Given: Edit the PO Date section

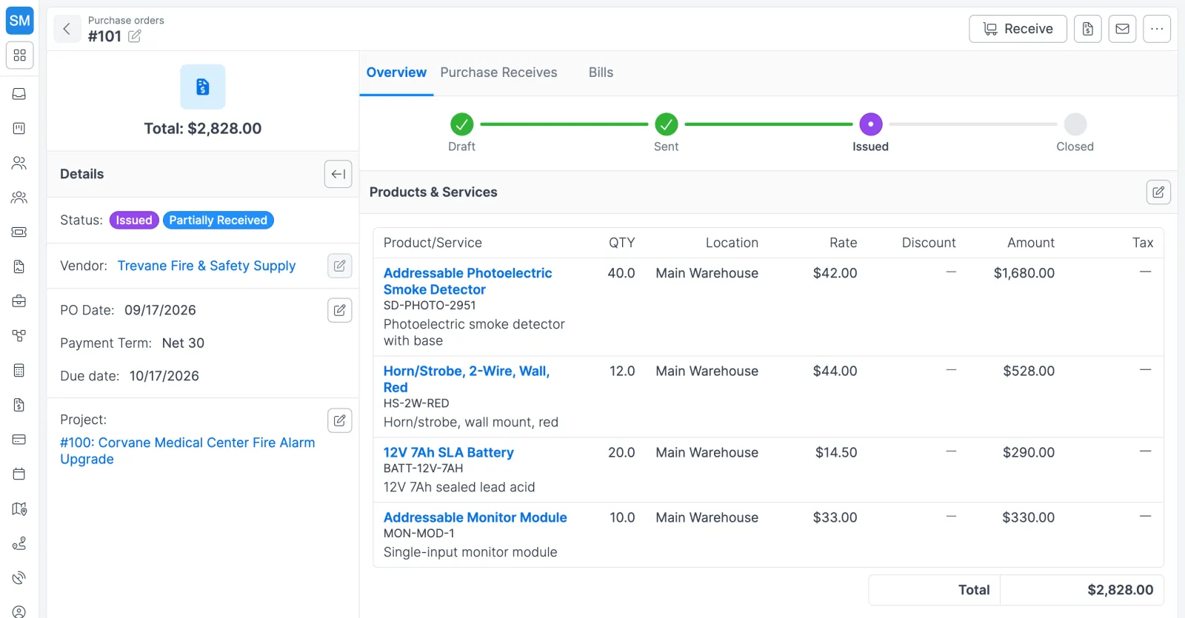Looking at the screenshot, I should pos(340,310).
